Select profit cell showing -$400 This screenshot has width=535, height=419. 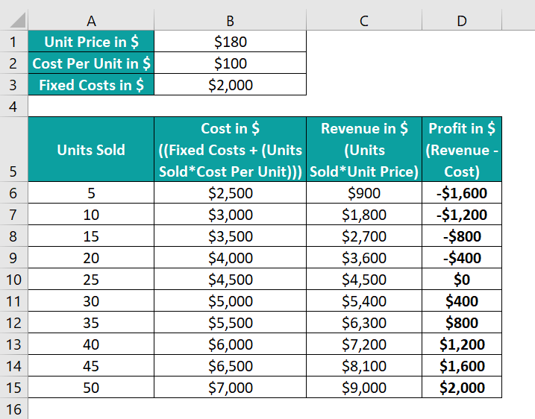click(462, 257)
